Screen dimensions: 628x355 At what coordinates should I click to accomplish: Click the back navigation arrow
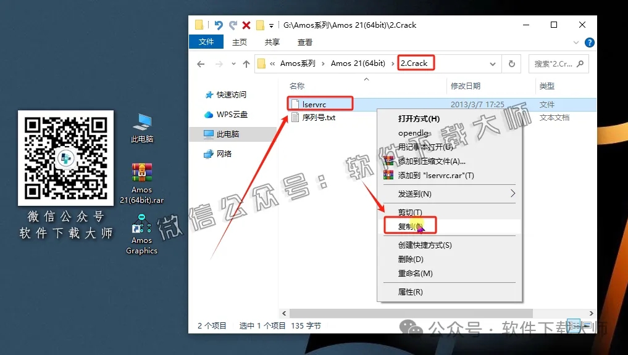(201, 63)
